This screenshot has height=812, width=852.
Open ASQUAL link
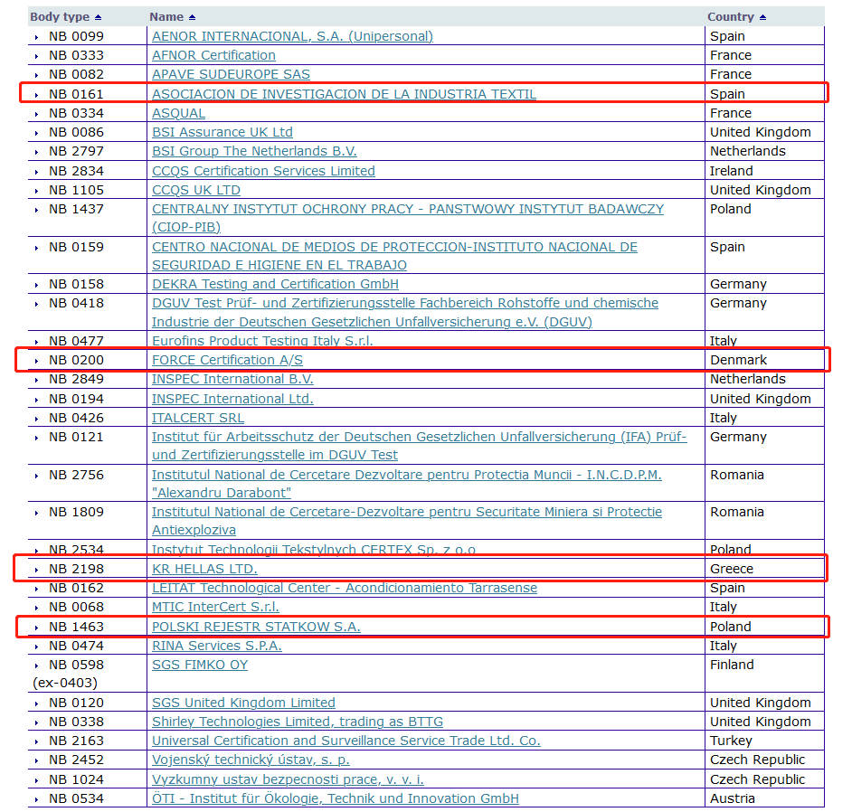(x=178, y=113)
